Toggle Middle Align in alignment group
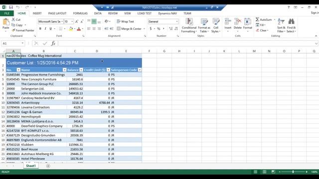The image size is (319, 179). point(94,21)
